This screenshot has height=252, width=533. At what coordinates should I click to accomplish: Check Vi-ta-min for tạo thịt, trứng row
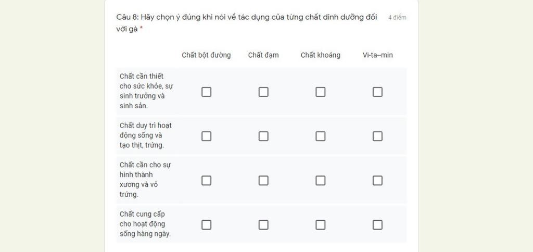377,136
